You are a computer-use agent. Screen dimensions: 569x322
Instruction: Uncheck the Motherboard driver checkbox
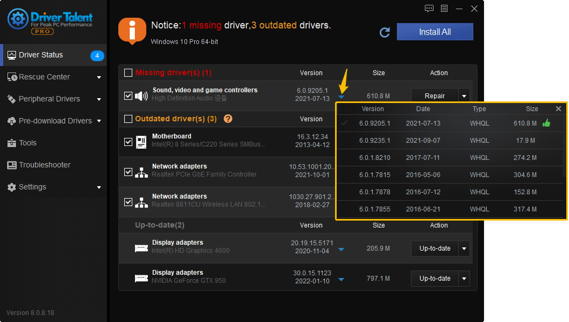pyautogui.click(x=128, y=142)
